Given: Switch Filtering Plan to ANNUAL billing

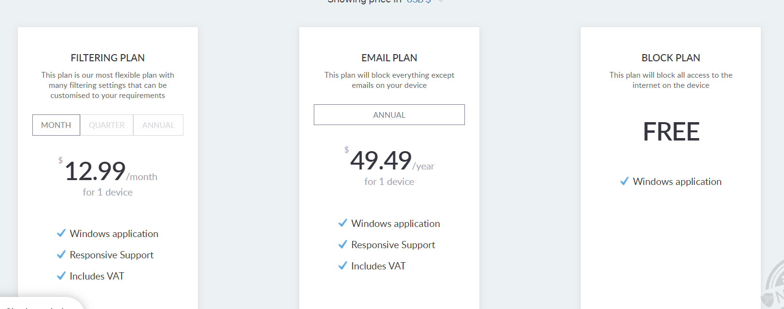Looking at the screenshot, I should point(158,125).
